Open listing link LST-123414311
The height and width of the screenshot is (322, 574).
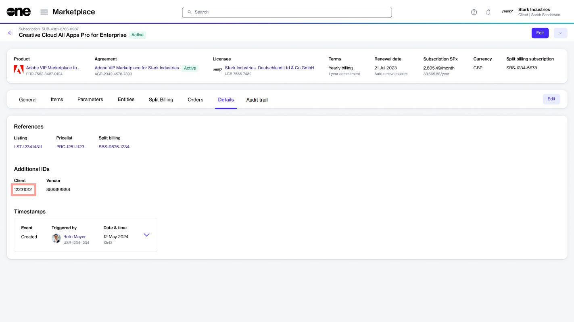28,147
